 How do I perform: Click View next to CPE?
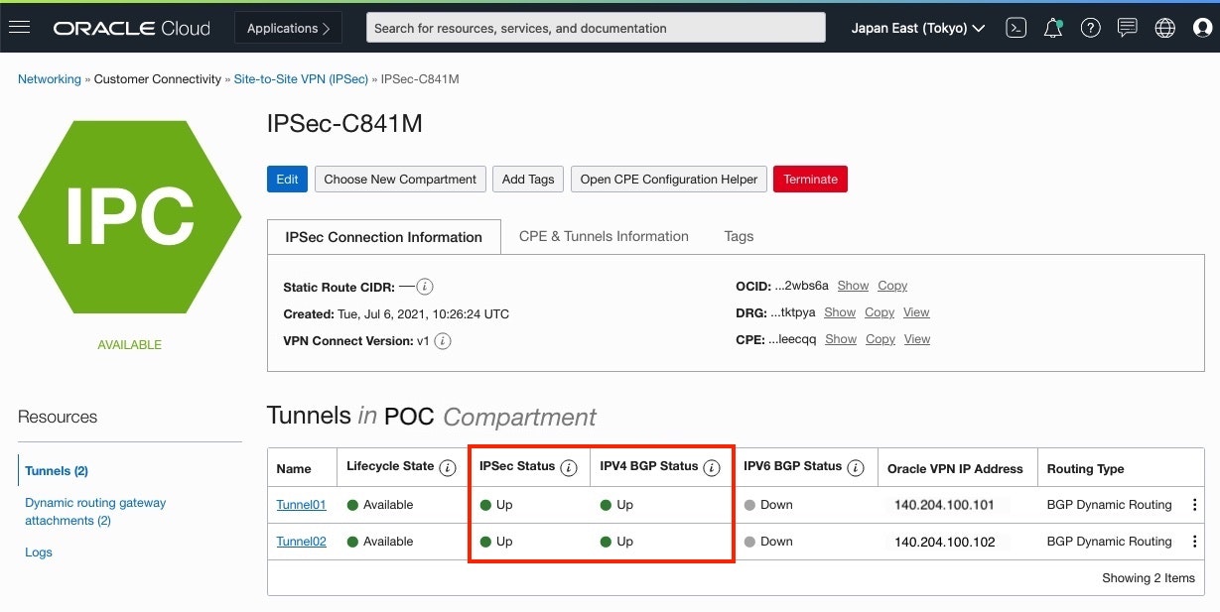[917, 339]
